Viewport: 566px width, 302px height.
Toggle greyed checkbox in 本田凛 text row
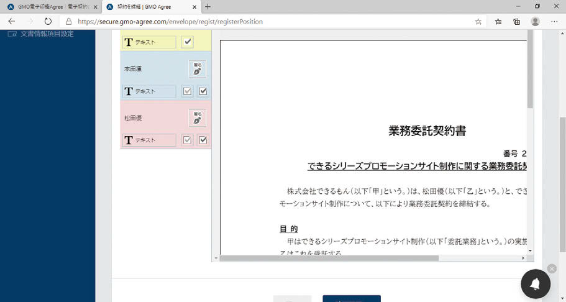[x=187, y=91]
